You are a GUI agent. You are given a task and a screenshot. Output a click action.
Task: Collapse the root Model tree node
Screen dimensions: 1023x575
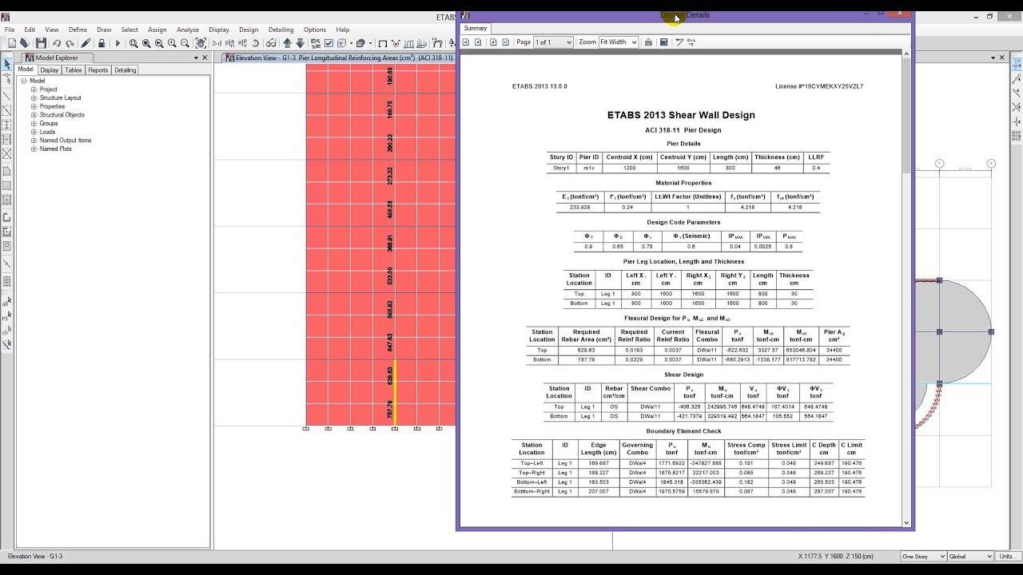(24, 81)
